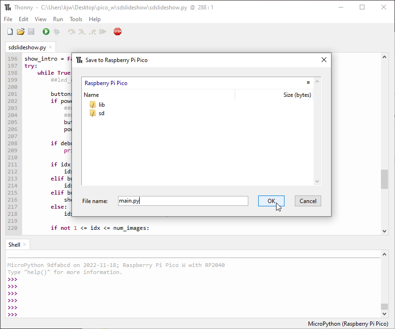Run the current script with green play icon

coord(46,31)
